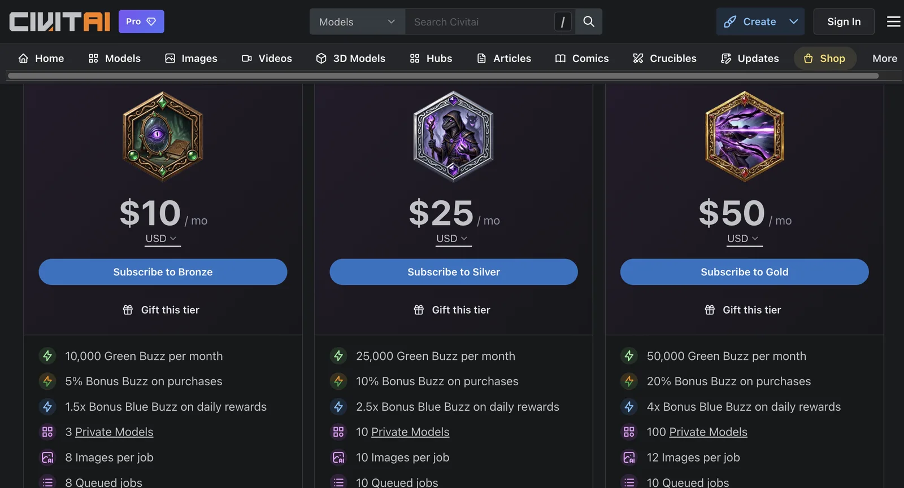
Task: Gift this tier for Bronze plan
Action: (x=162, y=310)
